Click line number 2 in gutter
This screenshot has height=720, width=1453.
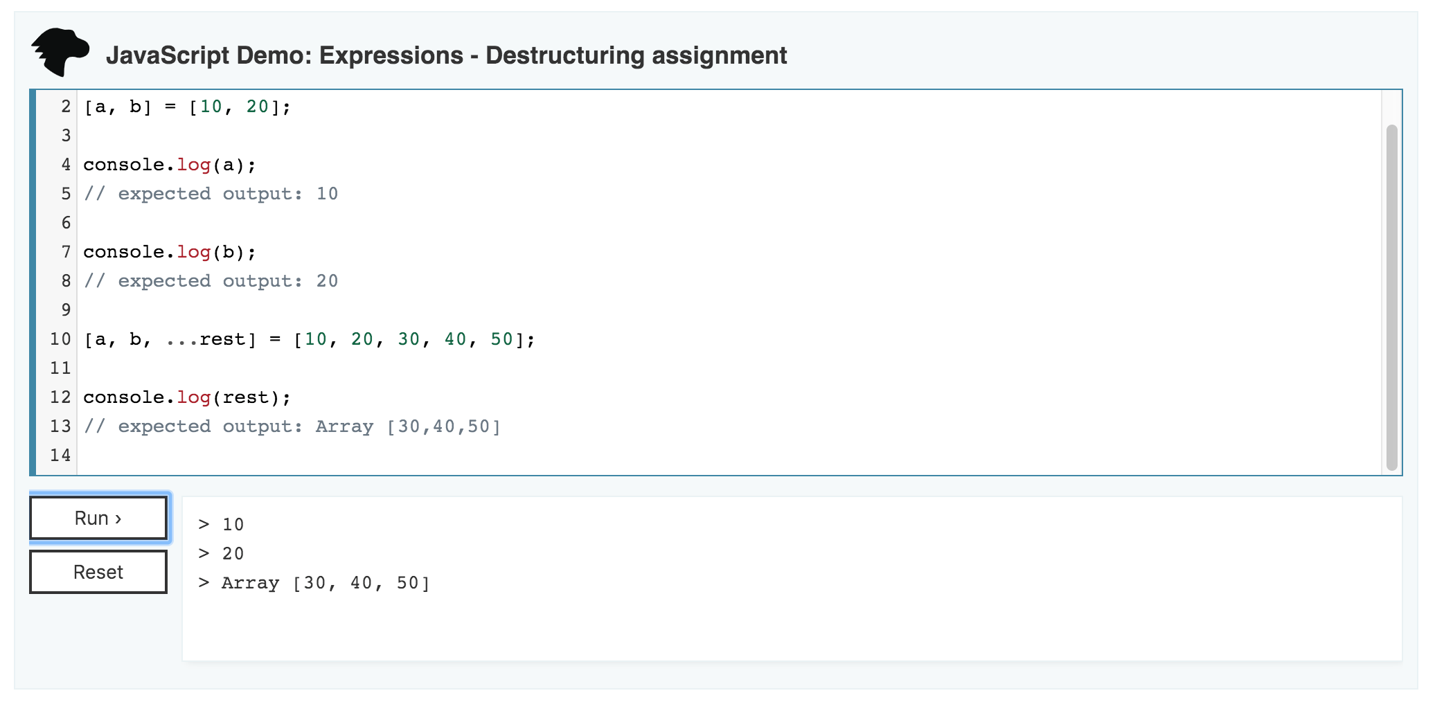(66, 107)
